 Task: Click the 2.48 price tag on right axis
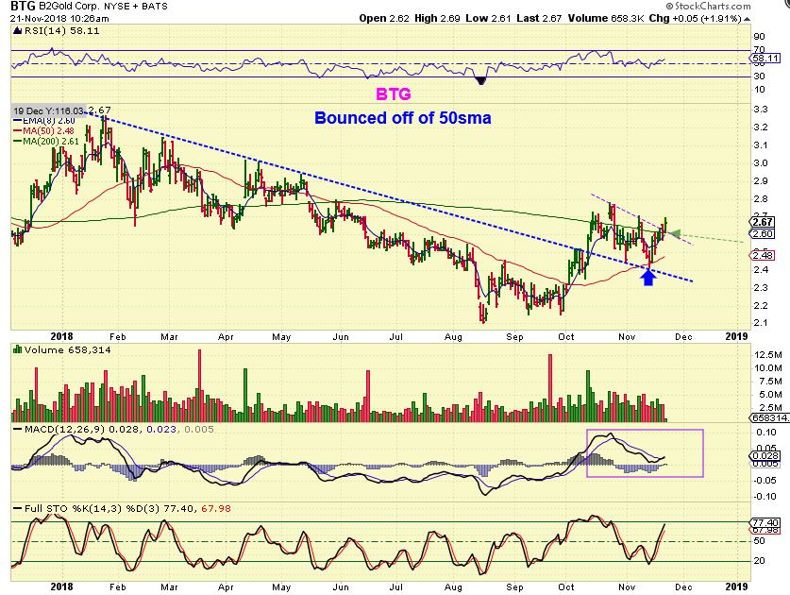pyautogui.click(x=763, y=255)
